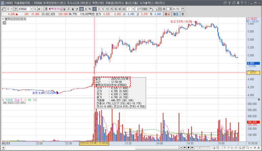Click the stock code input field 478560

(24, 9)
